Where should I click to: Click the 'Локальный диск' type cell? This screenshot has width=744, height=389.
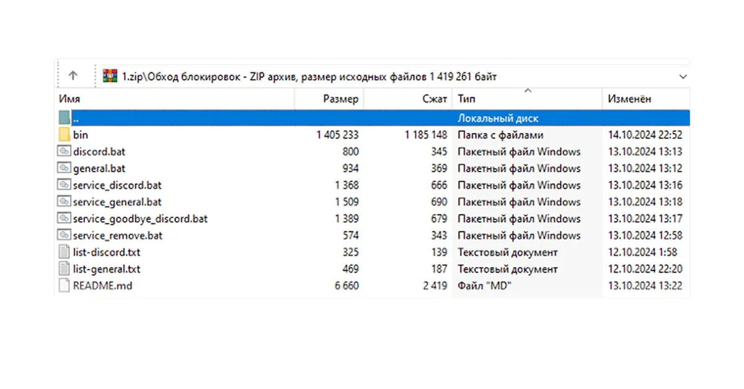pyautogui.click(x=498, y=118)
